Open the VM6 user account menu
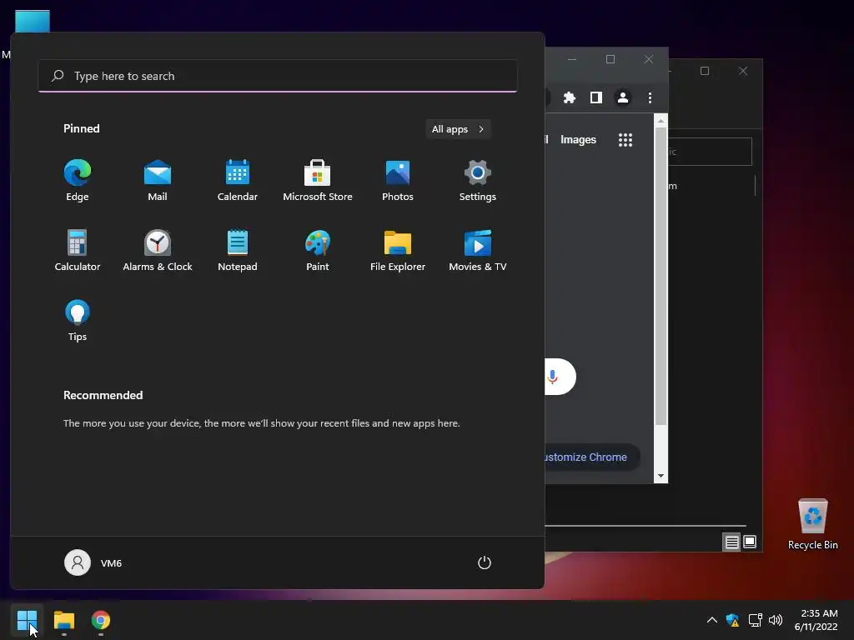The image size is (854, 640). [93, 562]
